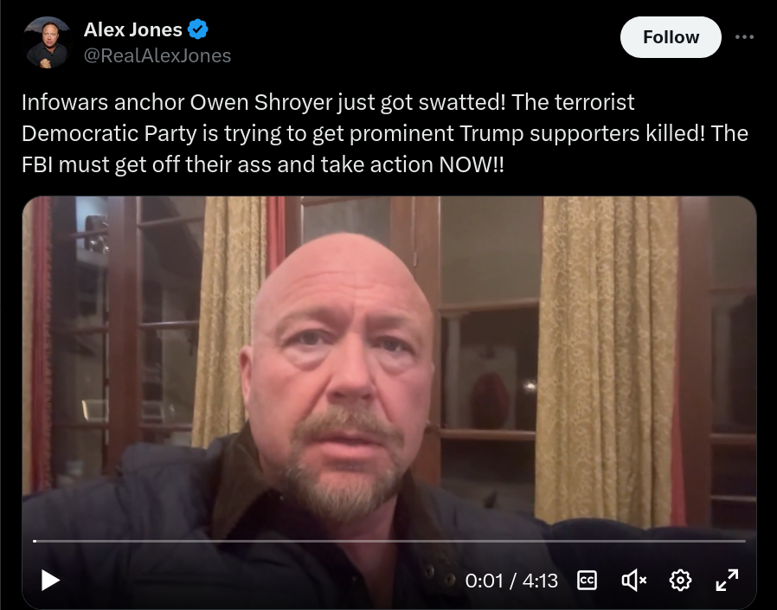The width and height of the screenshot is (777, 610).
Task: Click the 0:01 current time display
Action: [x=485, y=581]
